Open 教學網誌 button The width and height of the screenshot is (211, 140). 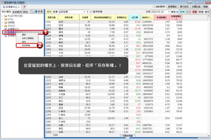[x=172, y=6]
